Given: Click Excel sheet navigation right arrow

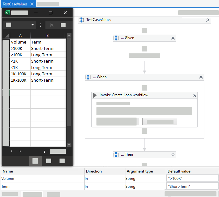Looking at the screenshot, I should click(x=20, y=151).
